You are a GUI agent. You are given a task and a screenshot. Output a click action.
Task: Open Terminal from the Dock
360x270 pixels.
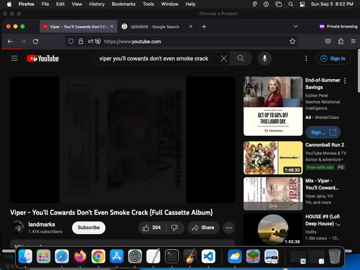click(172, 256)
